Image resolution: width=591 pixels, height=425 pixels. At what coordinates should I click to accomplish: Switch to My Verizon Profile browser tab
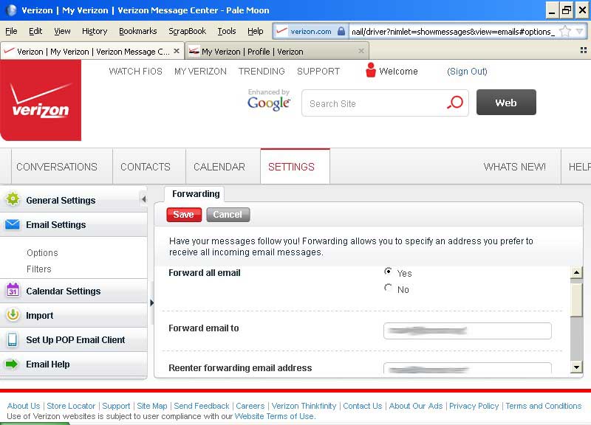coord(276,51)
